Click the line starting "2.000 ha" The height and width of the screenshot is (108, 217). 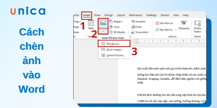tap(172, 101)
